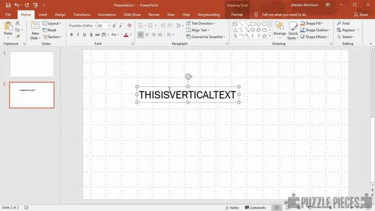Click the Reset slide button
This screenshot has height=211, width=375.
[x=49, y=30]
